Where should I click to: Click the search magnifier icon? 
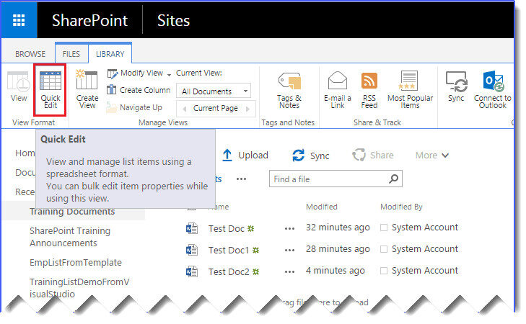click(x=393, y=179)
